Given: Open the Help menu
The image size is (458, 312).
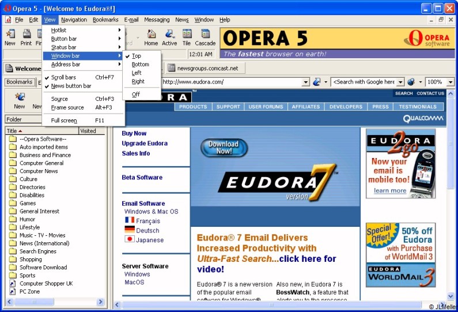Looking at the screenshot, I should [x=225, y=20].
